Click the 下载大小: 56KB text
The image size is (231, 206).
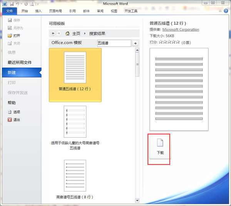[x=162, y=36]
